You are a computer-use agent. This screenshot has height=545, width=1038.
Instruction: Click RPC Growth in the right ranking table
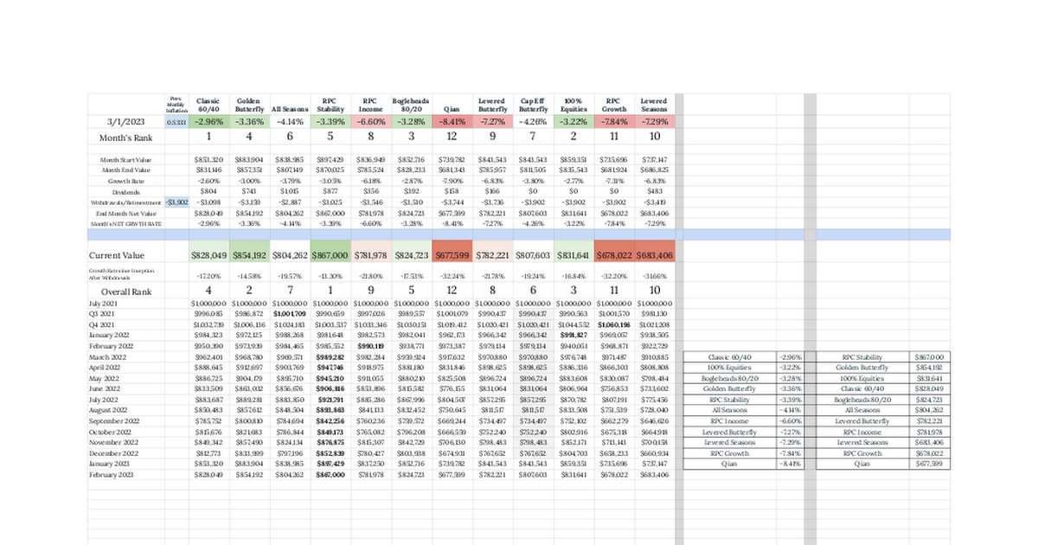pyautogui.click(x=862, y=452)
